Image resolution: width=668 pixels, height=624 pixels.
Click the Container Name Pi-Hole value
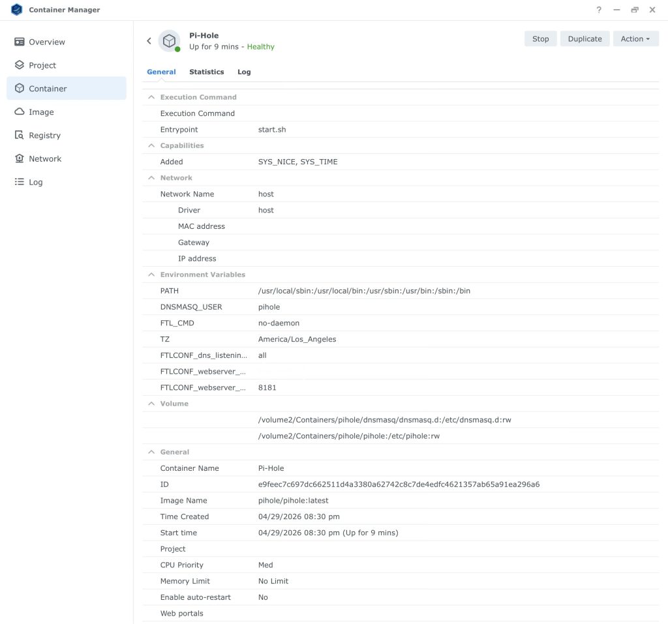click(271, 468)
